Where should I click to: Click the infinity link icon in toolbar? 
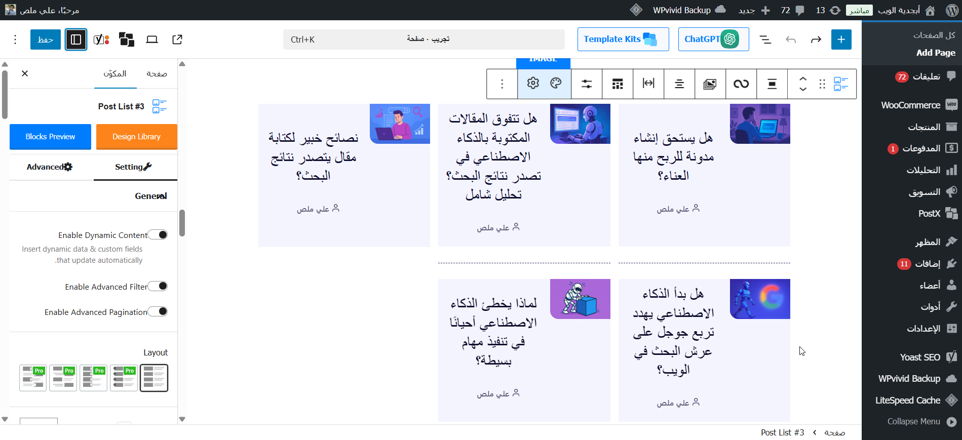pyautogui.click(x=741, y=84)
